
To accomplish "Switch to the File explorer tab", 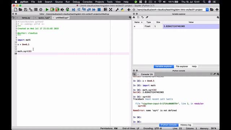I will pyautogui.click(x=182, y=66).
